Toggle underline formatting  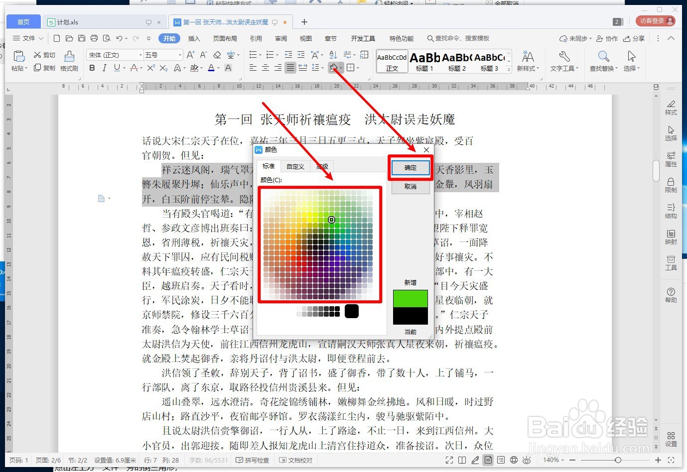(x=116, y=68)
